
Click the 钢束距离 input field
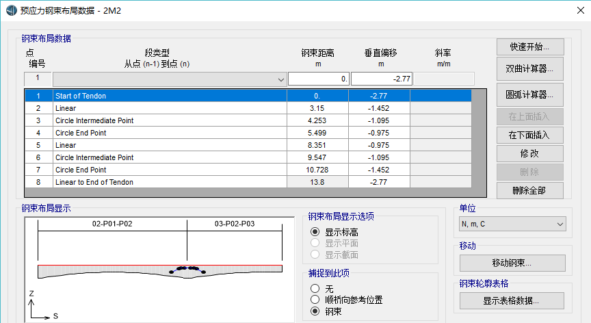pyautogui.click(x=319, y=79)
